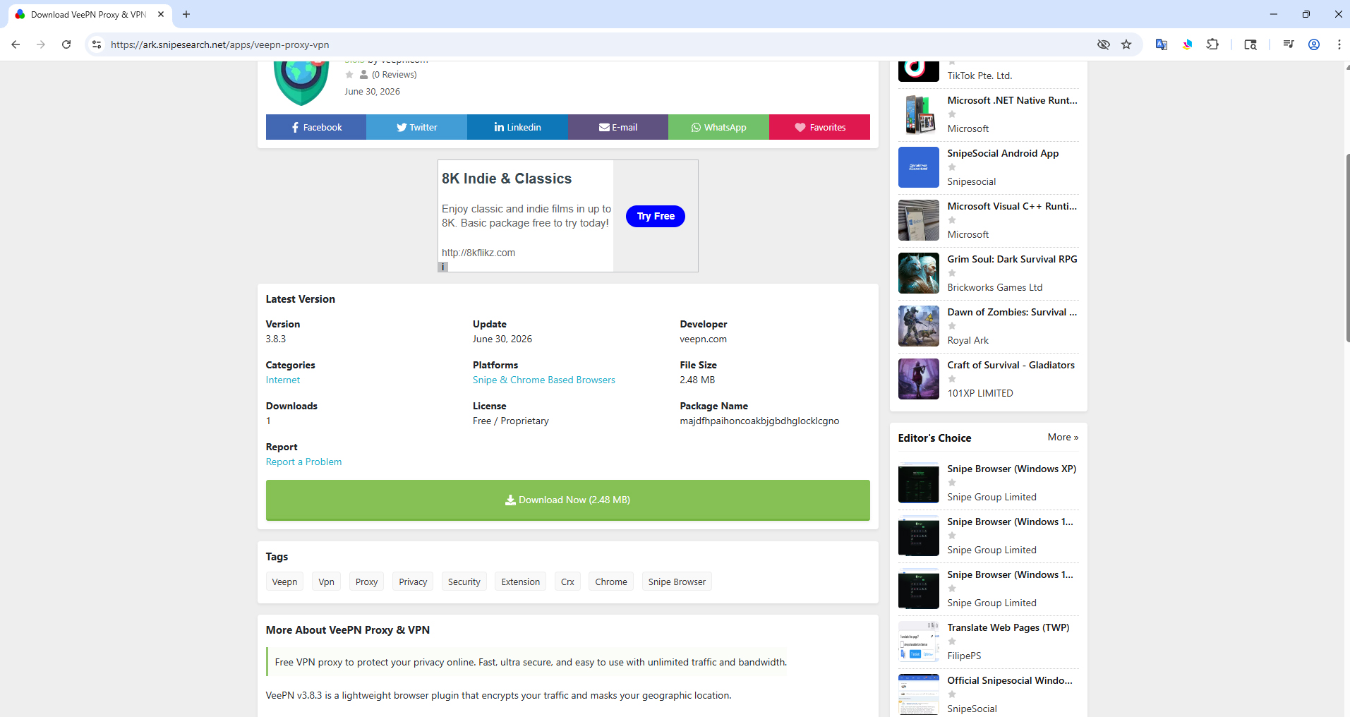Open More link in Editor's Choice
Image resolution: width=1350 pixels, height=717 pixels.
[x=1063, y=438]
